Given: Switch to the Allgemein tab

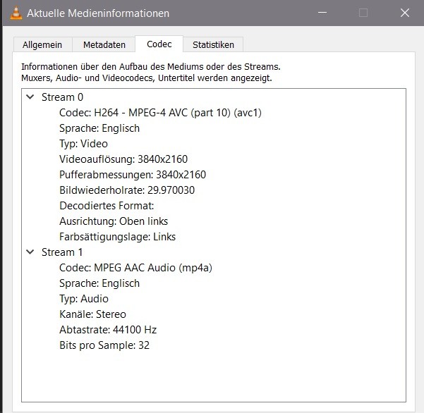Looking at the screenshot, I should pos(42,44).
